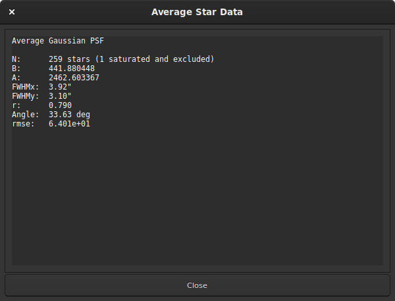Viewport: 395px width, 301px height.
Task: Click empty area of the text view
Action: pyautogui.click(x=197, y=197)
